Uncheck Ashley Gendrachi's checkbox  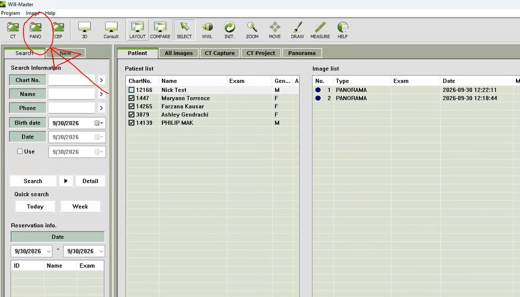click(x=132, y=115)
